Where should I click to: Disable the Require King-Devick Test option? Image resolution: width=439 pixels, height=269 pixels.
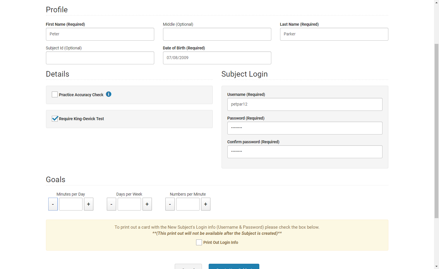55,118
